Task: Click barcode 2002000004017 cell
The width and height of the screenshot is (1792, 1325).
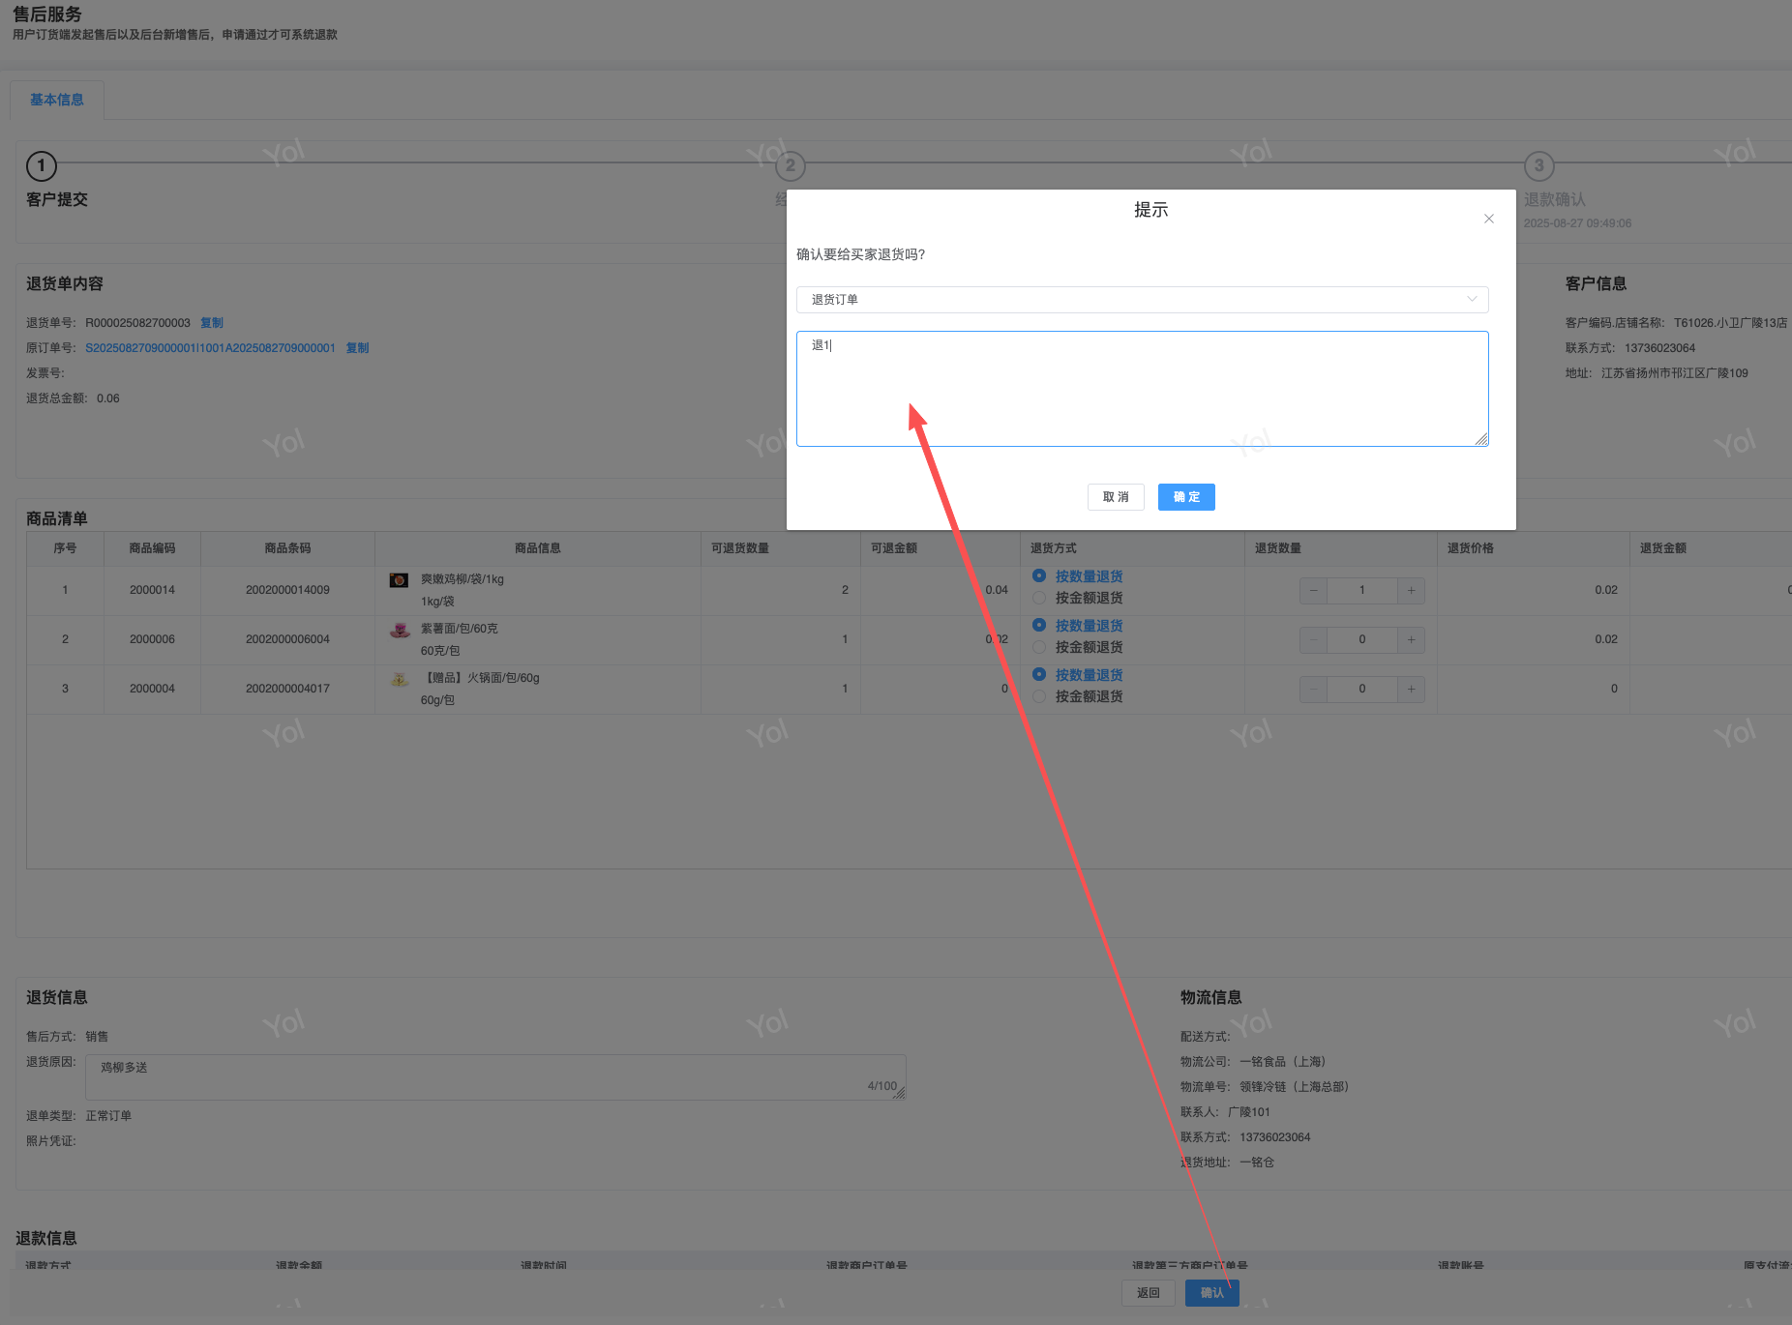Action: point(287,689)
